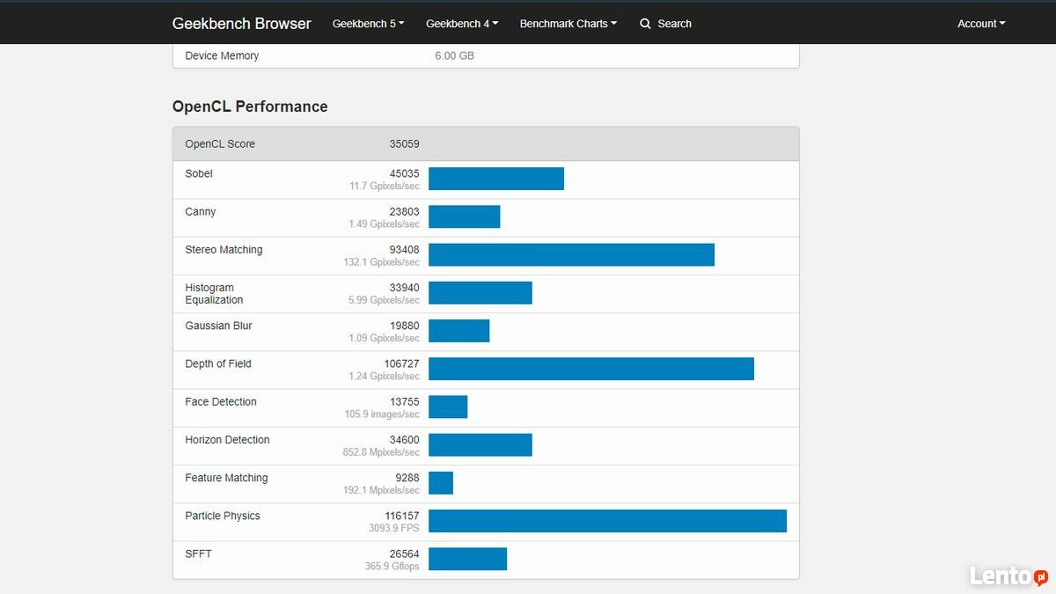This screenshot has width=1056, height=594.
Task: Click the Device Memory row
Action: click(486, 55)
